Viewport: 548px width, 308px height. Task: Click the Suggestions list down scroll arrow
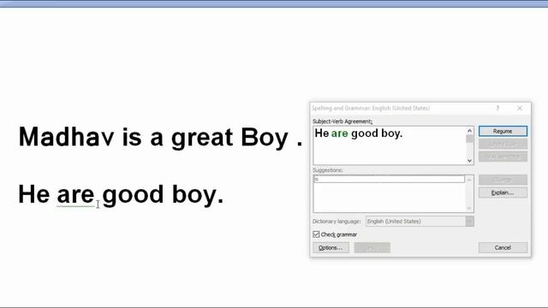(x=469, y=209)
